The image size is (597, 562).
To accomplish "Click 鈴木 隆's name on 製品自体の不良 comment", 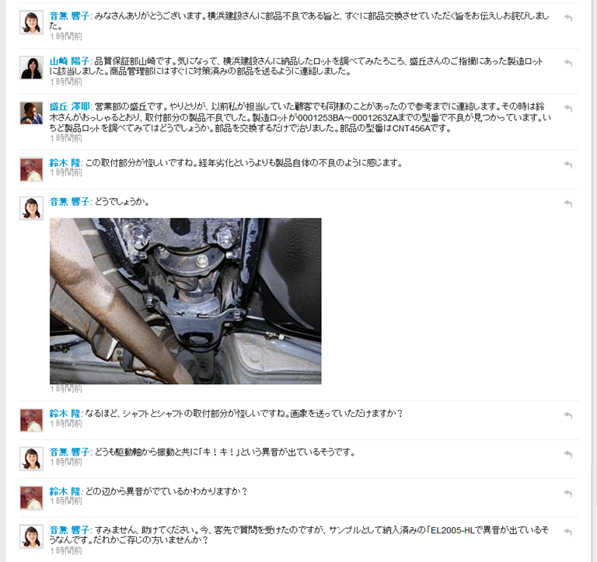I will (65, 163).
